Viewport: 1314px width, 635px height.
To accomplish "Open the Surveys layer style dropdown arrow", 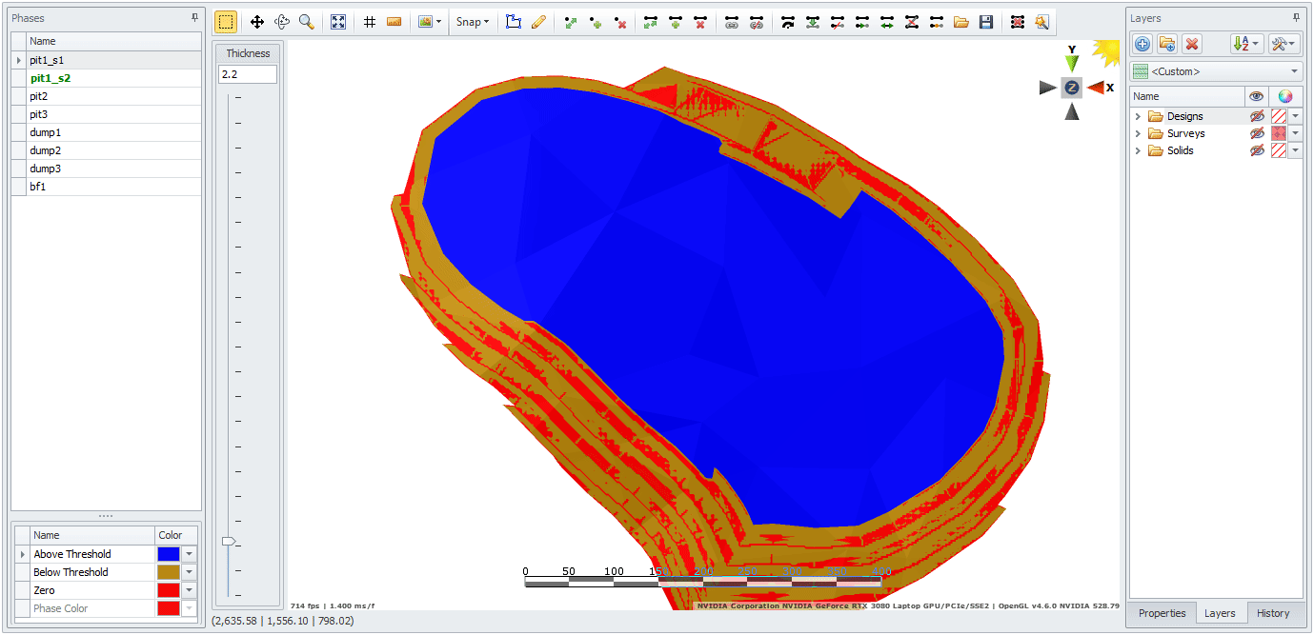I will (1295, 133).
